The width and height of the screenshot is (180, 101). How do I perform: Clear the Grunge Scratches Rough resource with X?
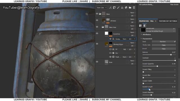click(x=174, y=29)
